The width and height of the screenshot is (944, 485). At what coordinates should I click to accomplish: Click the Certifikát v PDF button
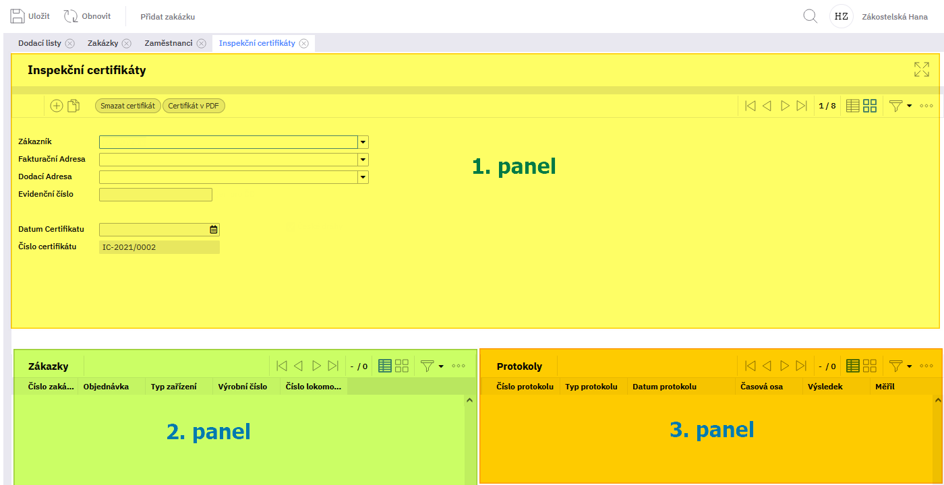pos(194,106)
